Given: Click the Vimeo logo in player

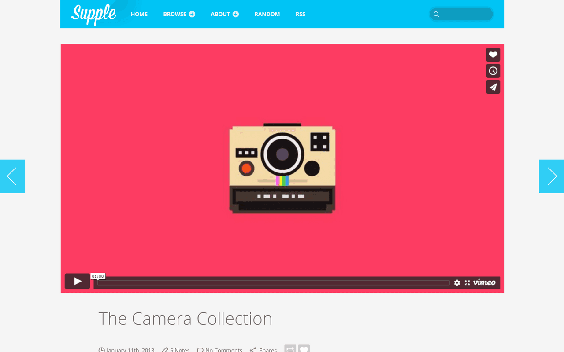Looking at the screenshot, I should pos(484,282).
